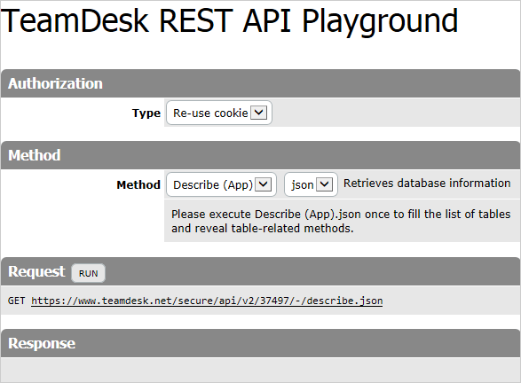Click the Method section header
Image resolution: width=521 pixels, height=383 pixels.
pyautogui.click(x=261, y=155)
